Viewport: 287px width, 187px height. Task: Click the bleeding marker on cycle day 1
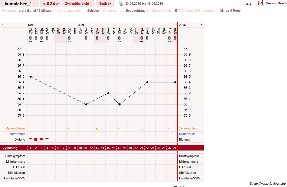pos(30,138)
